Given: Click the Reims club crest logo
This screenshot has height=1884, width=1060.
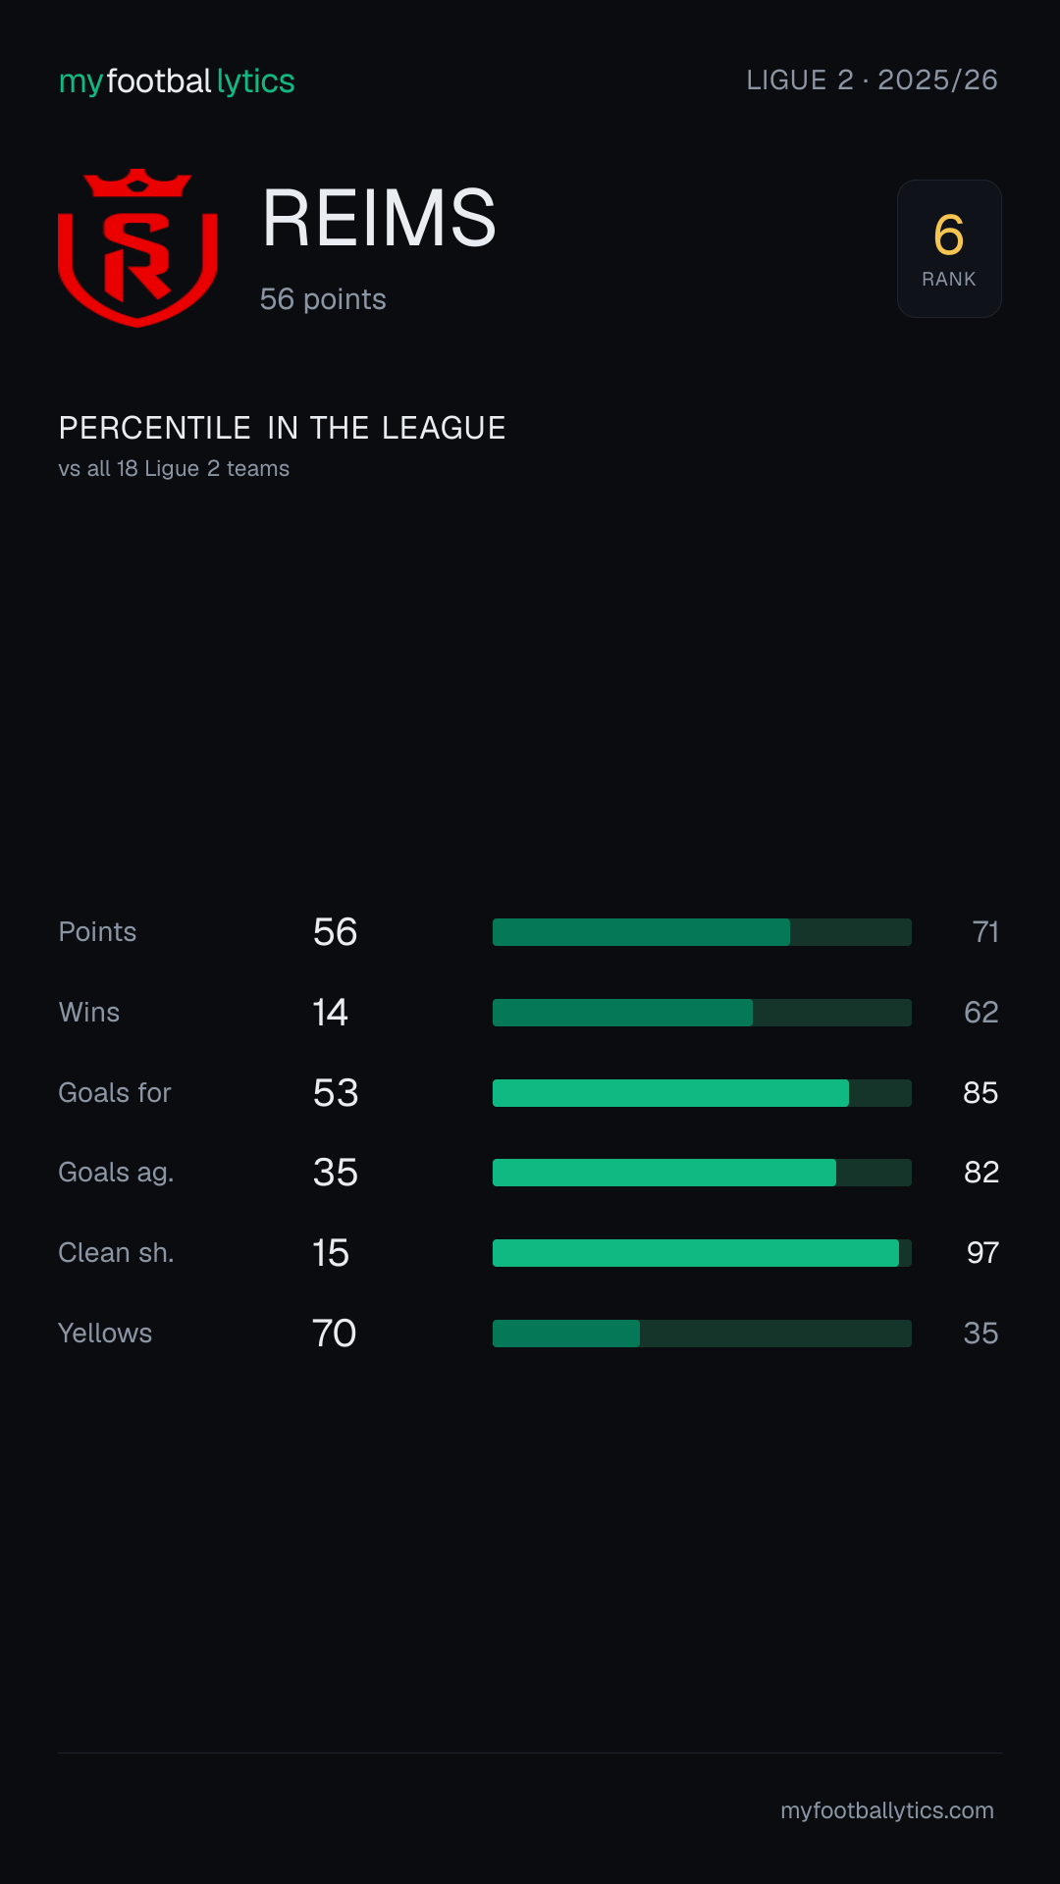Looking at the screenshot, I should 137,248.
